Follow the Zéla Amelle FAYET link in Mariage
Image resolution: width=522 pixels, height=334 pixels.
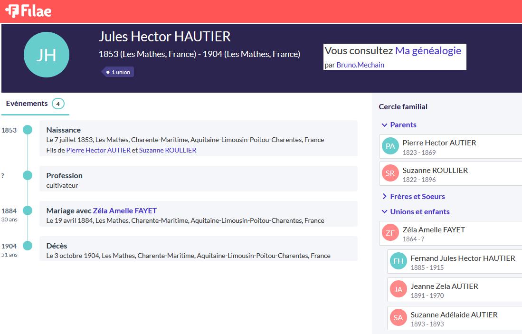tap(125, 211)
